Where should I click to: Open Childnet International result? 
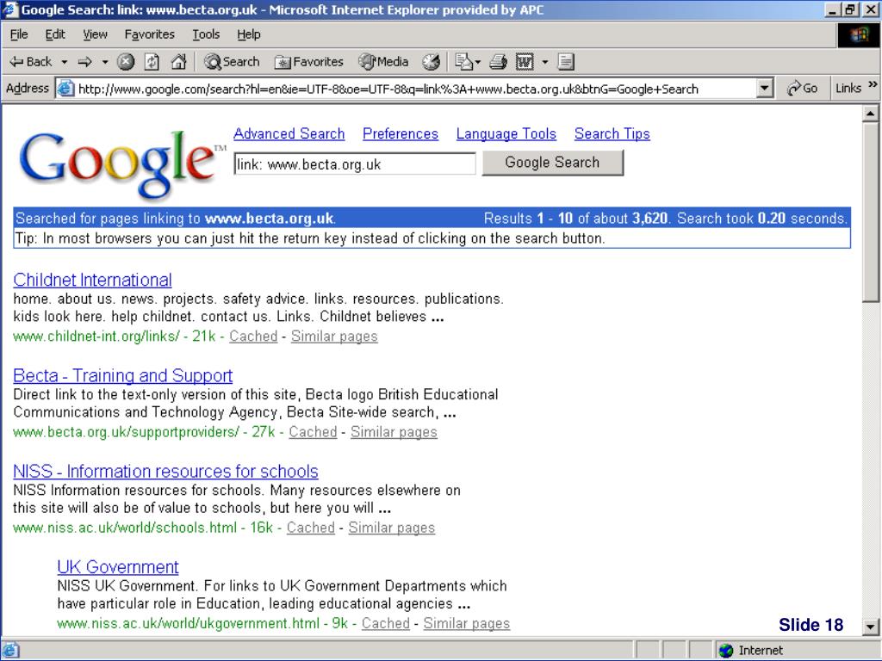point(93,280)
